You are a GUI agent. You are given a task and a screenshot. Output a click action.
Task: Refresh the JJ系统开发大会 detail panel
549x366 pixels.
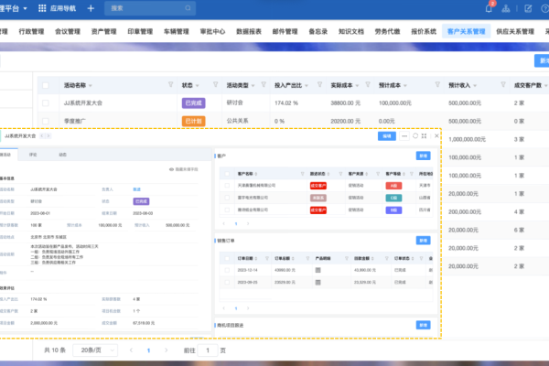click(x=415, y=136)
